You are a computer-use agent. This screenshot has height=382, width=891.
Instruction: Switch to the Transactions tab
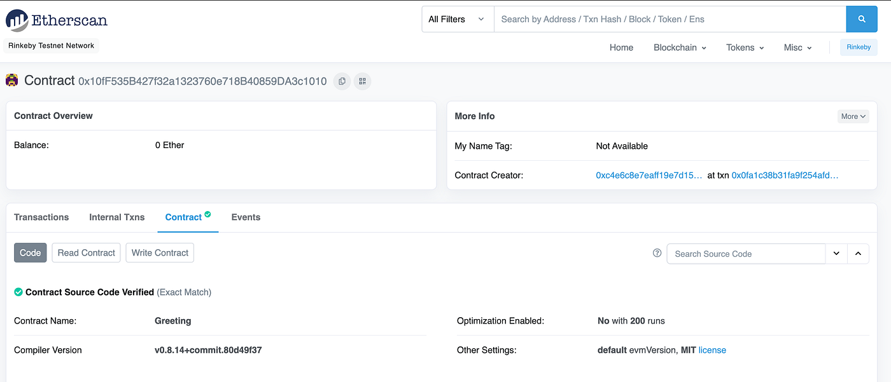coord(41,217)
